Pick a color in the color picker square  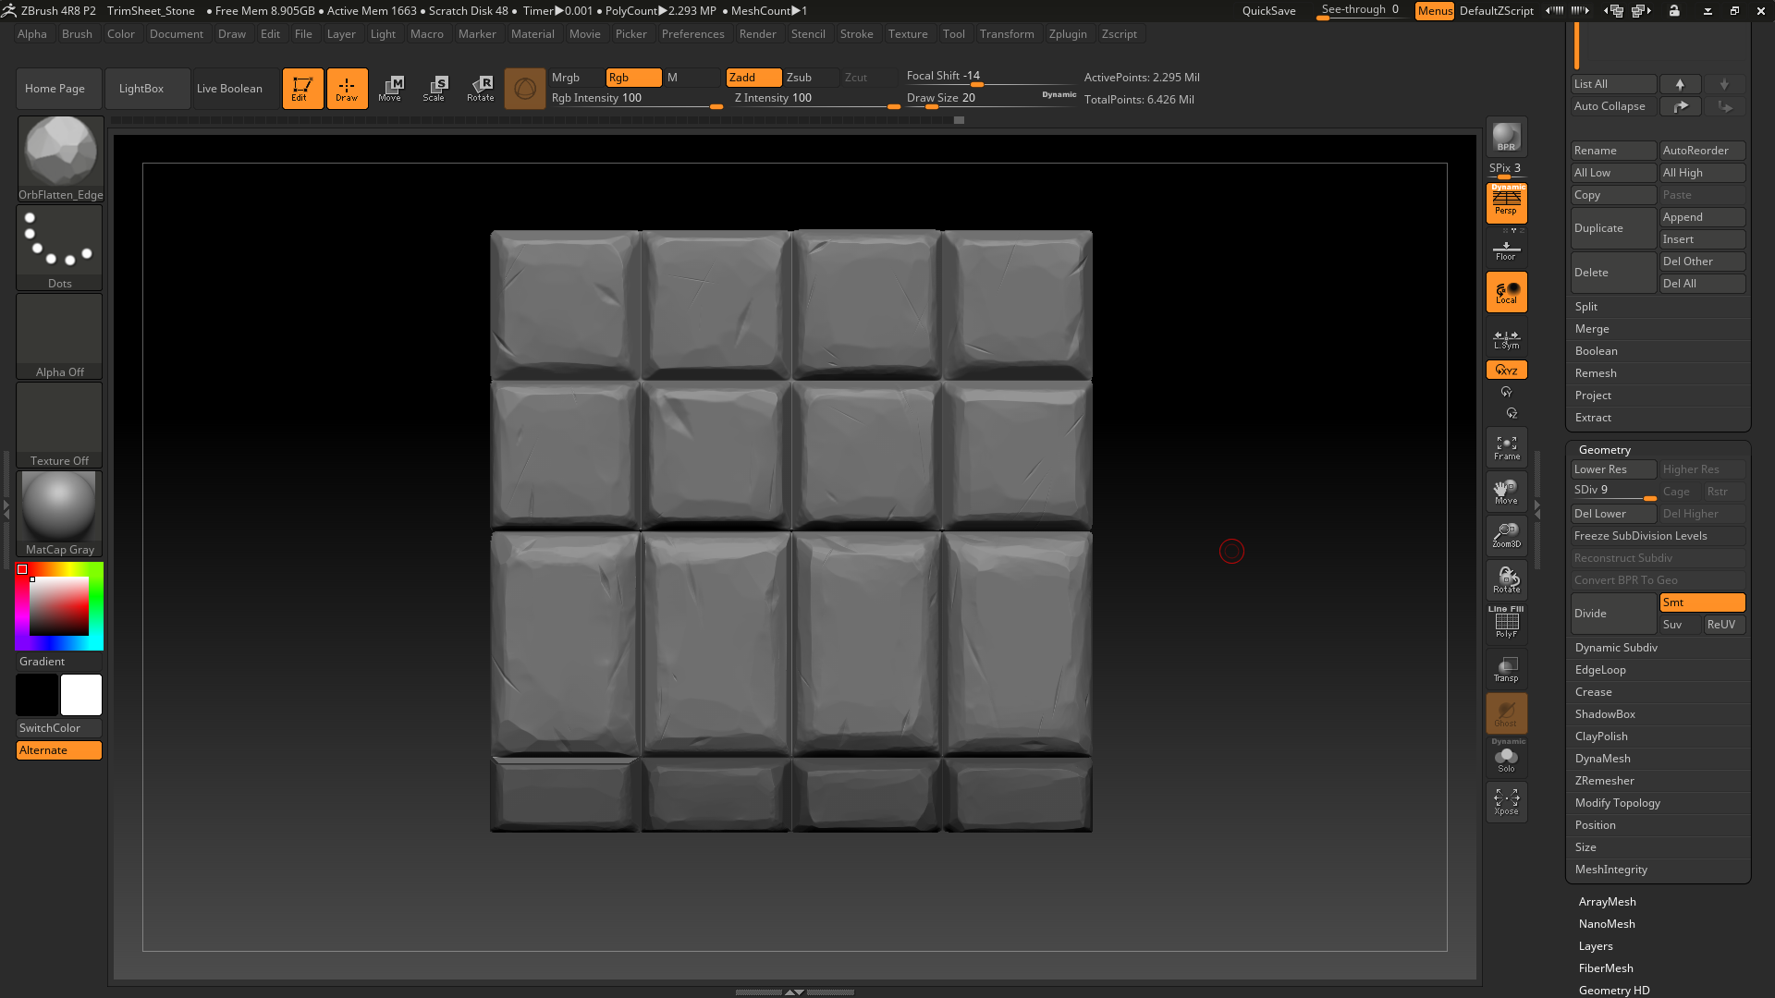[x=59, y=606]
